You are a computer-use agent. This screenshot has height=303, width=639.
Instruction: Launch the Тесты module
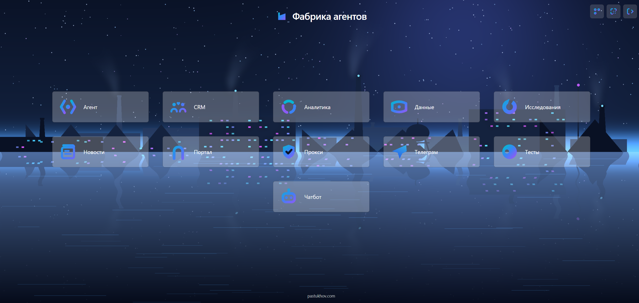542,152
